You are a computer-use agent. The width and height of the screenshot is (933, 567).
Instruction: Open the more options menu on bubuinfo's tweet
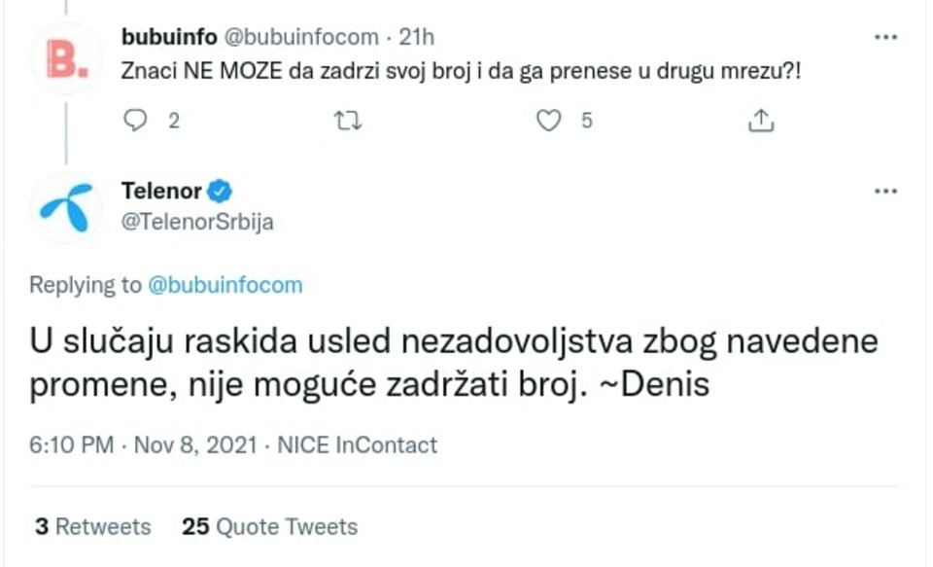pos(886,36)
